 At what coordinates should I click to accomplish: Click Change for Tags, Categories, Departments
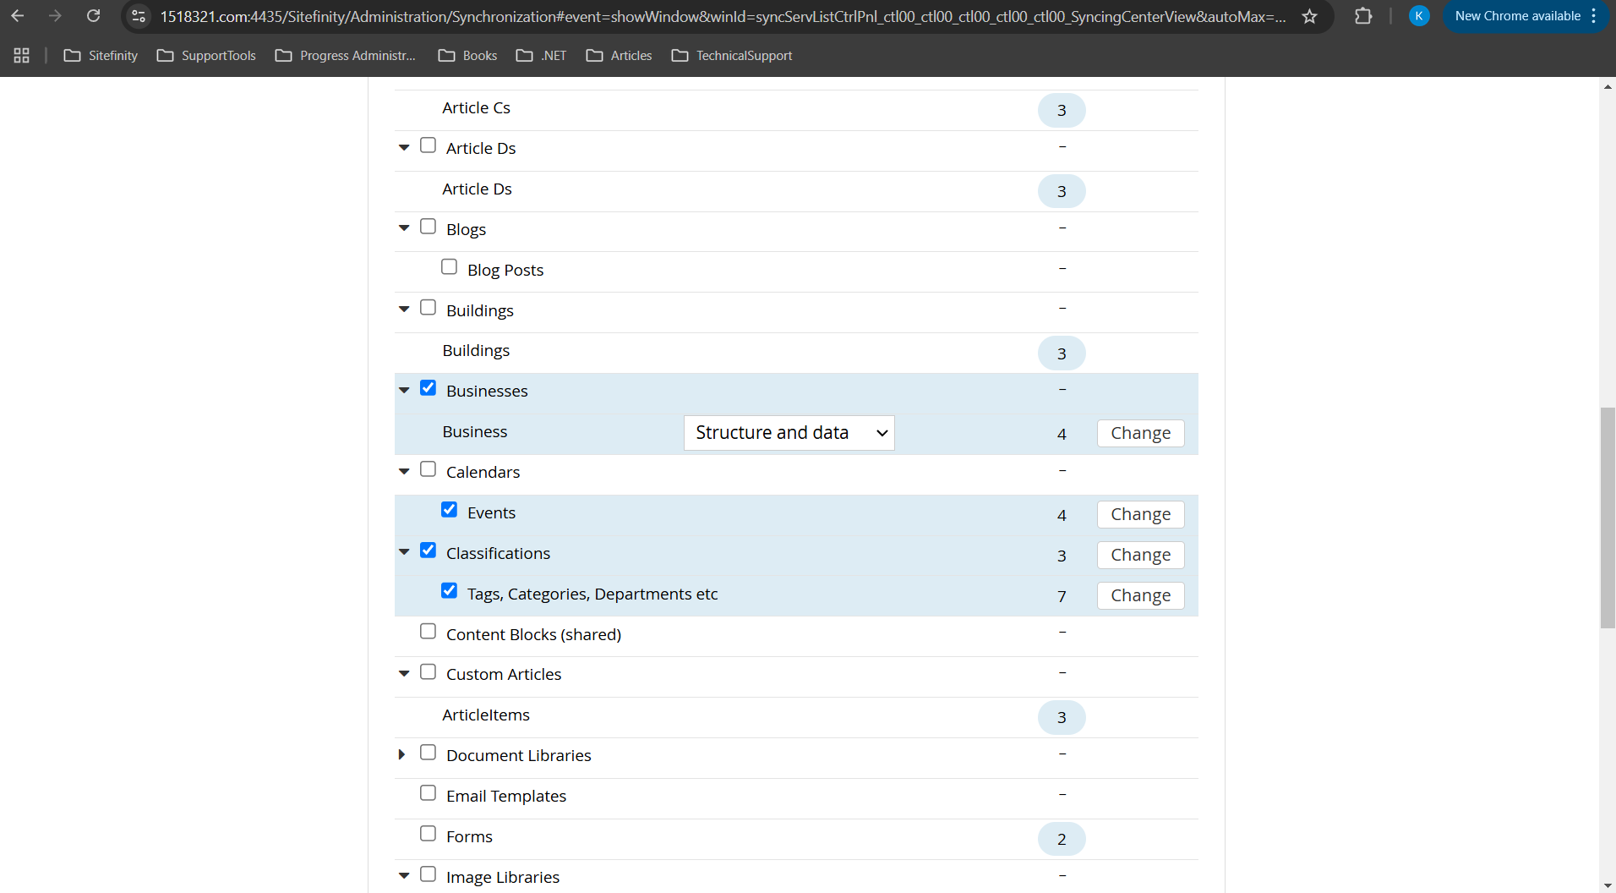click(1140, 595)
